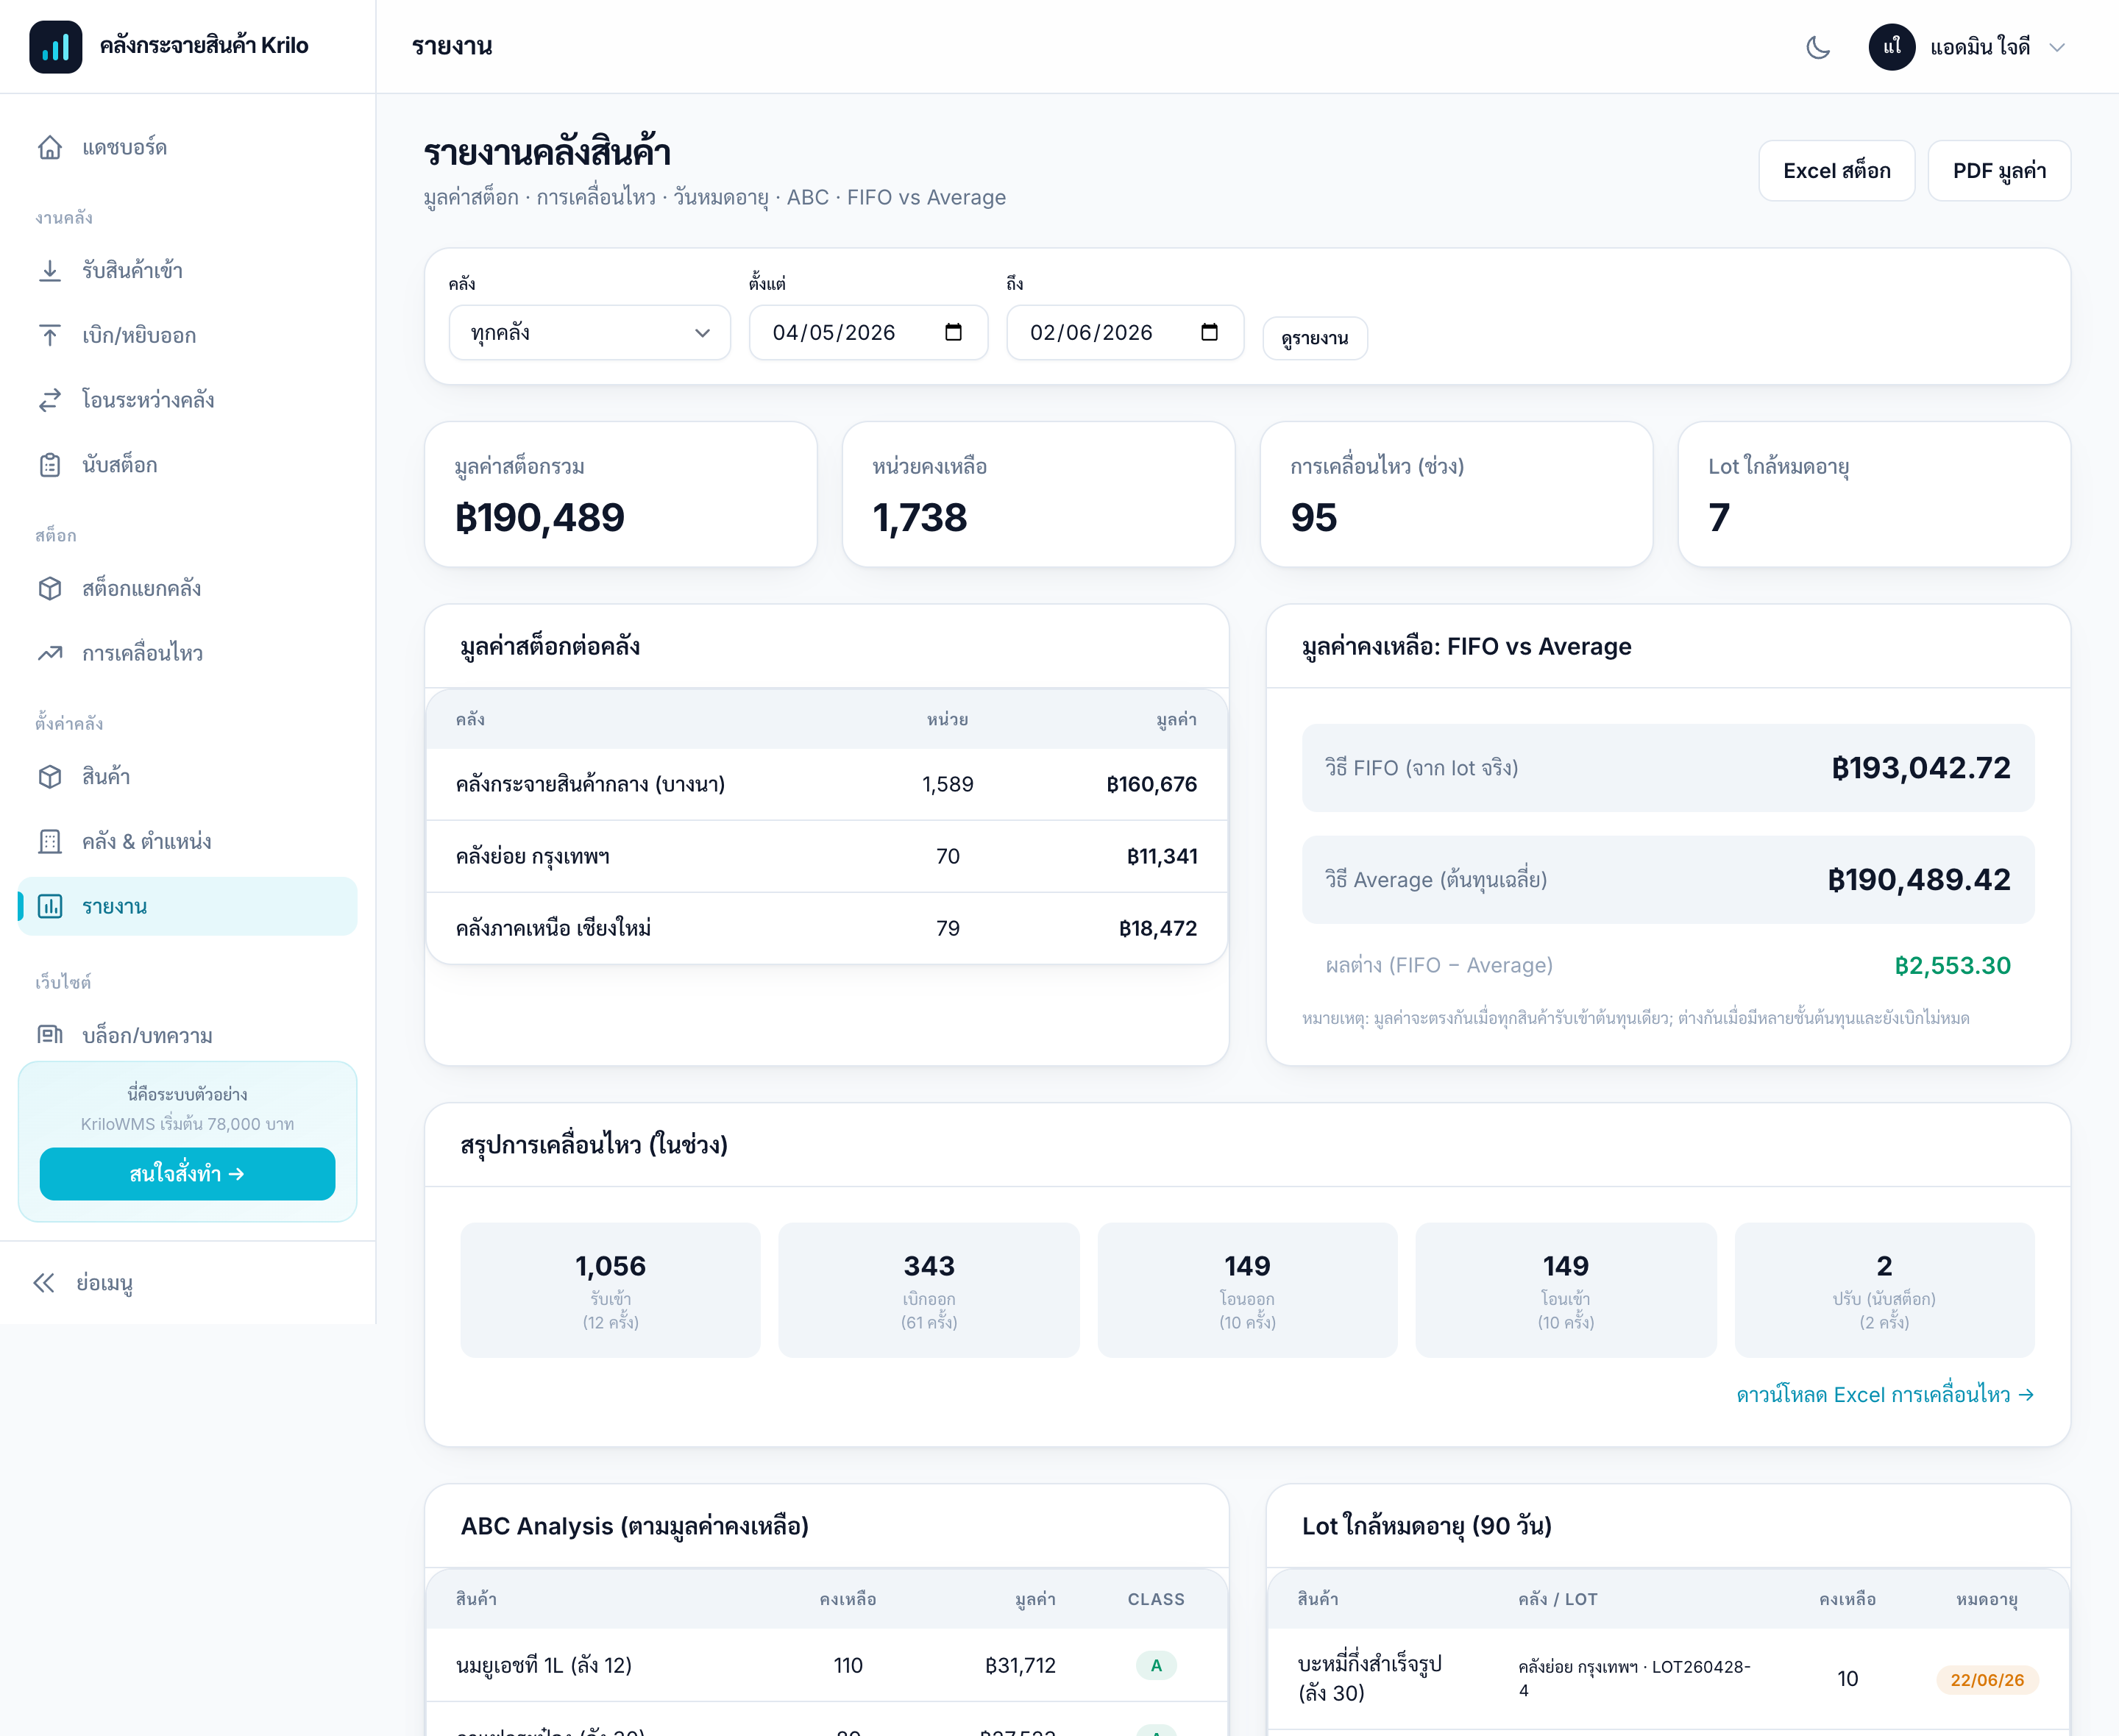
Task: Open the บล็อก/บทความ sidebar item
Action: point(188,1035)
